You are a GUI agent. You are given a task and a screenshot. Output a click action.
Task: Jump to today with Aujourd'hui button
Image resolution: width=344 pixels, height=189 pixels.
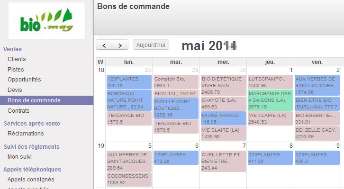(x=151, y=45)
